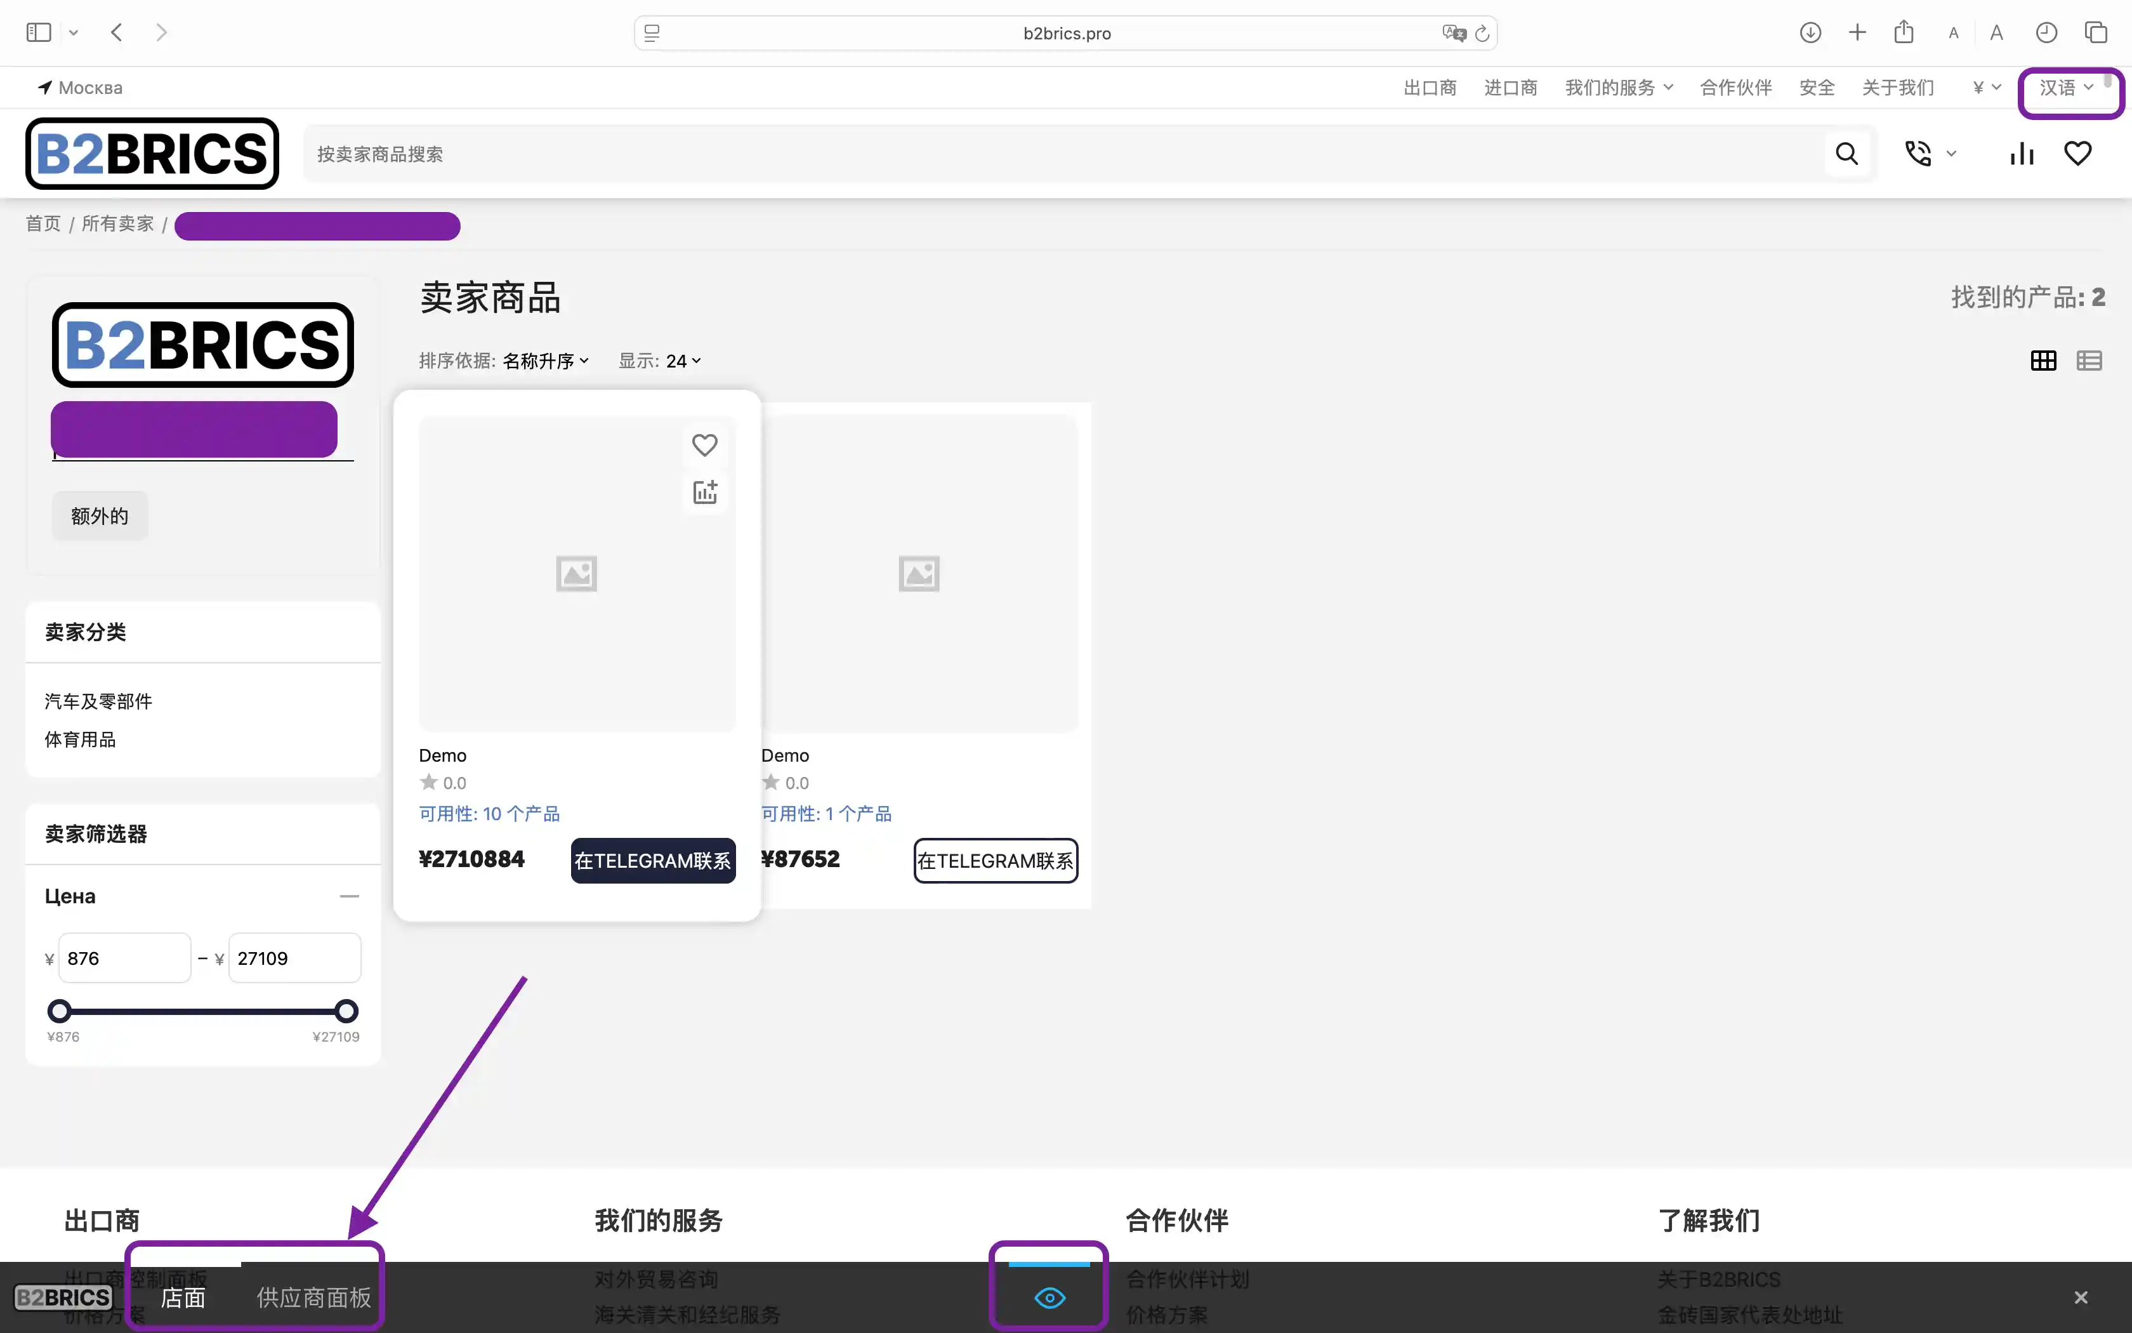Click the 额外的 button
This screenshot has width=2132, height=1333.
point(100,515)
